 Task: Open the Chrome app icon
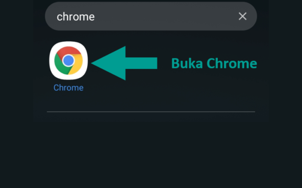(x=69, y=61)
